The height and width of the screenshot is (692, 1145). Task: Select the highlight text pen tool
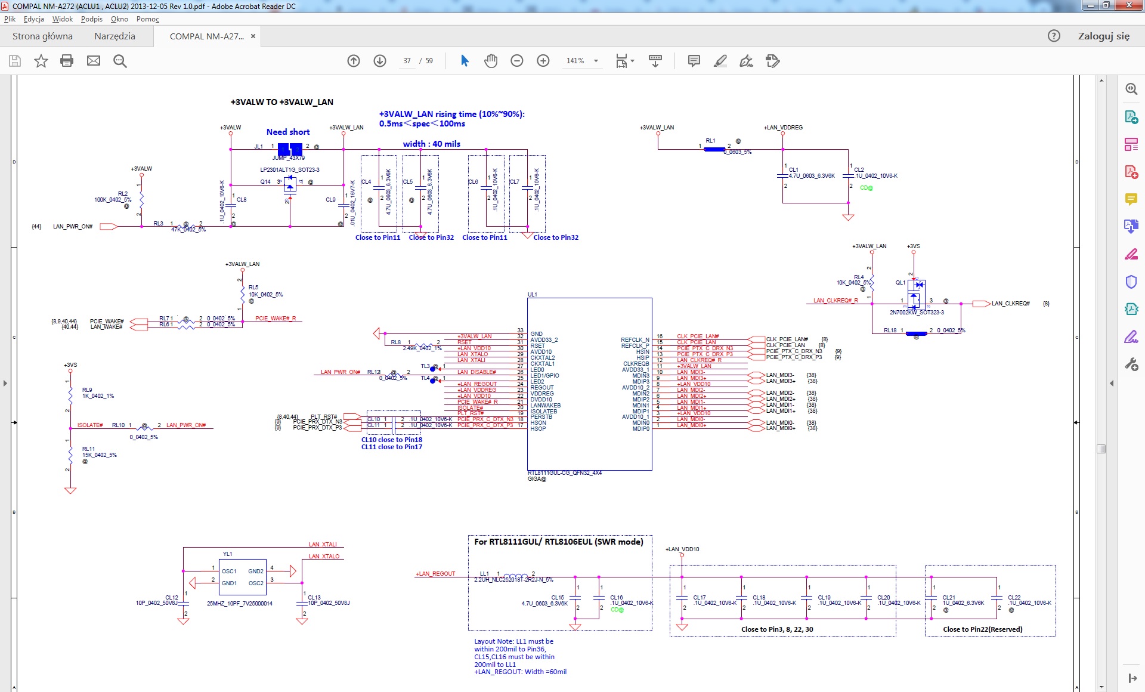720,61
